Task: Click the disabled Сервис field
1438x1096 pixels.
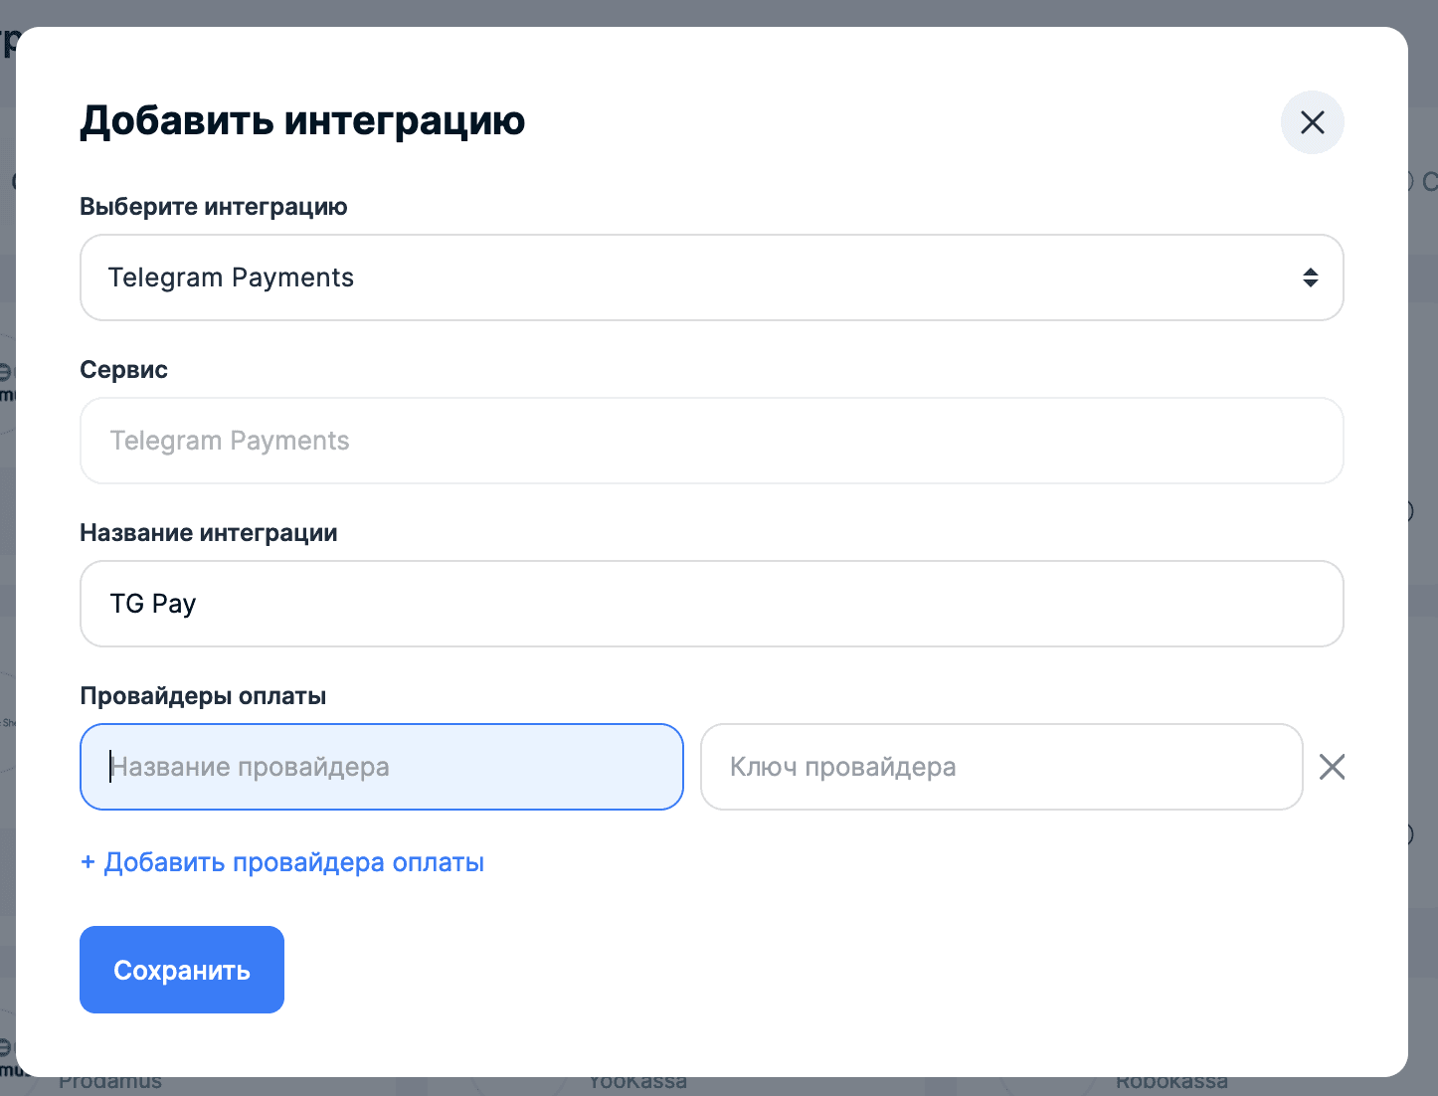Action: [x=711, y=441]
